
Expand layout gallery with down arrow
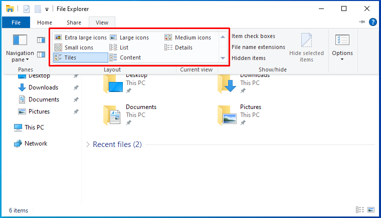click(223, 58)
